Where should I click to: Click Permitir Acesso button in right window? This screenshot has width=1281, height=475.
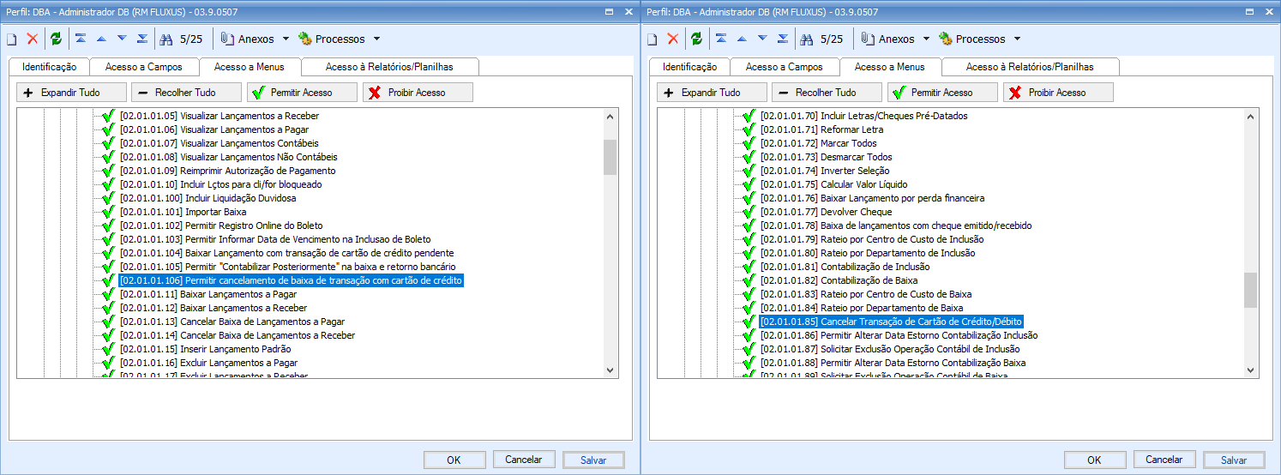[x=942, y=93]
